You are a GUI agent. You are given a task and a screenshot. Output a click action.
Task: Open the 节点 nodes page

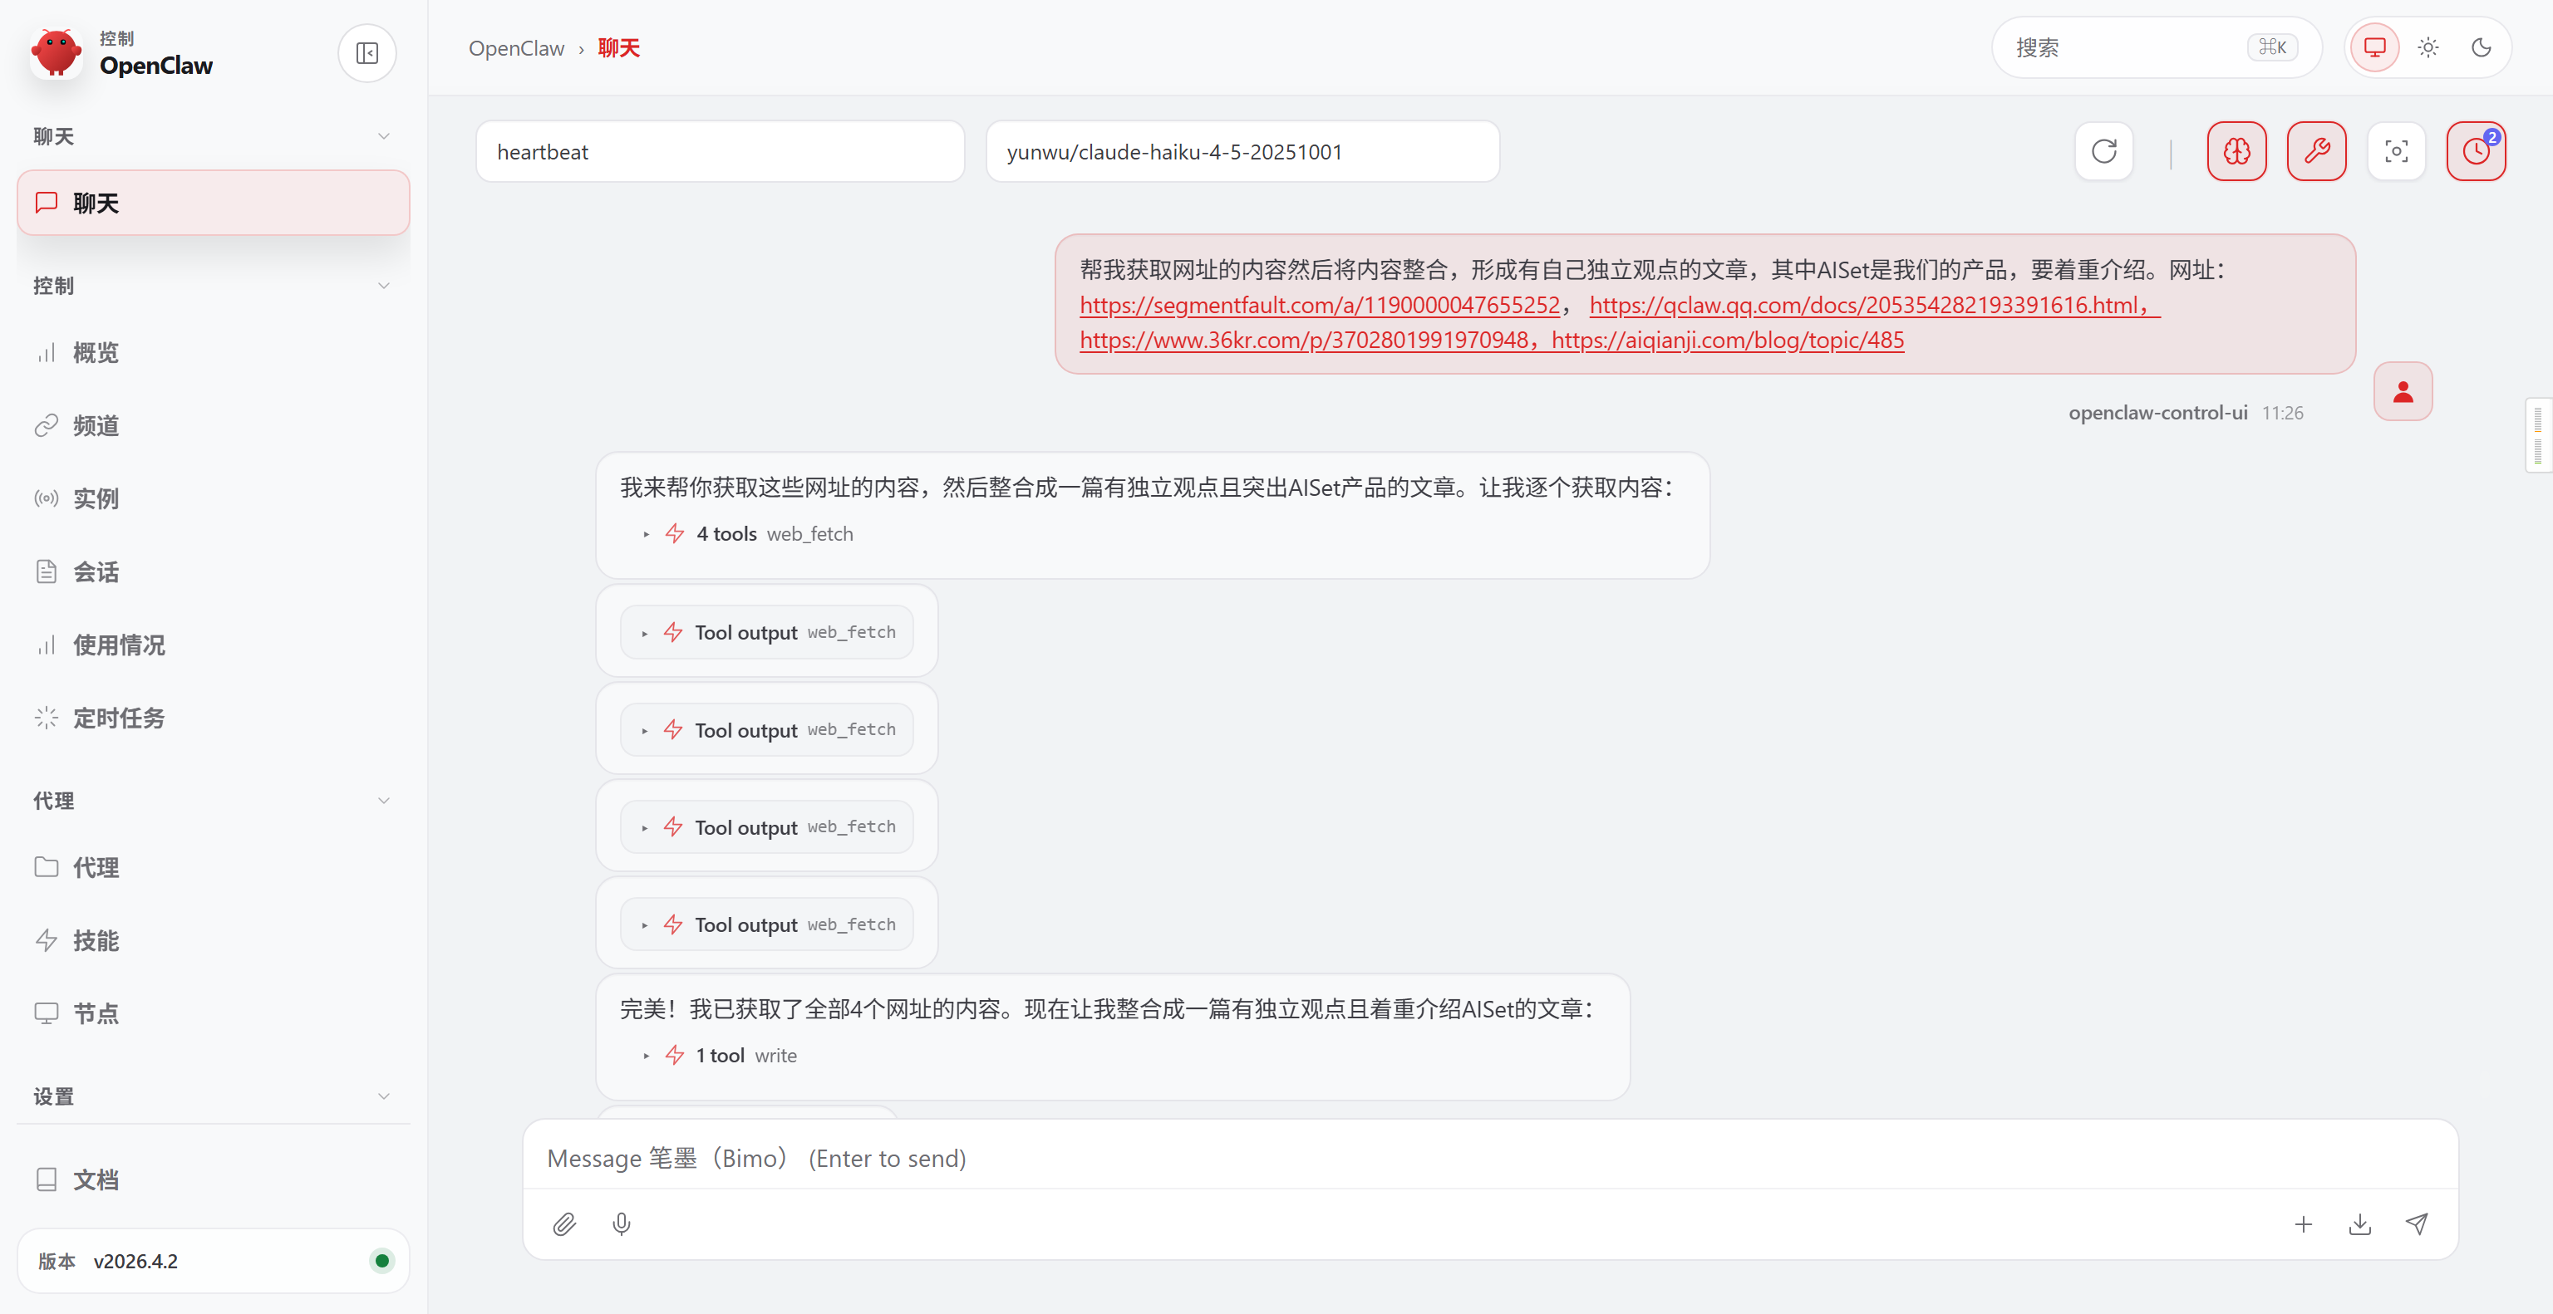213,1013
